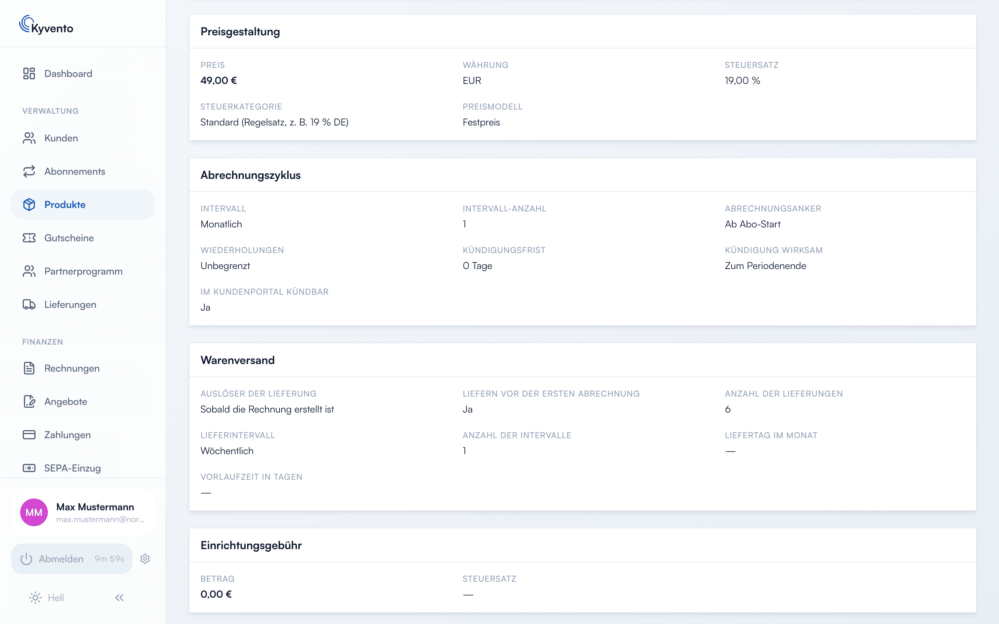Click the text Sobald die Rechnung erstellt ist
This screenshot has width=999, height=624.
tap(267, 409)
